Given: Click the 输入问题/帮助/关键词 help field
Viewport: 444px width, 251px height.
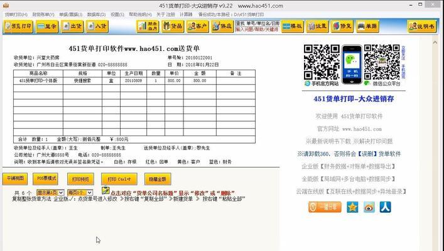Looking at the screenshot, I should (x=257, y=29).
